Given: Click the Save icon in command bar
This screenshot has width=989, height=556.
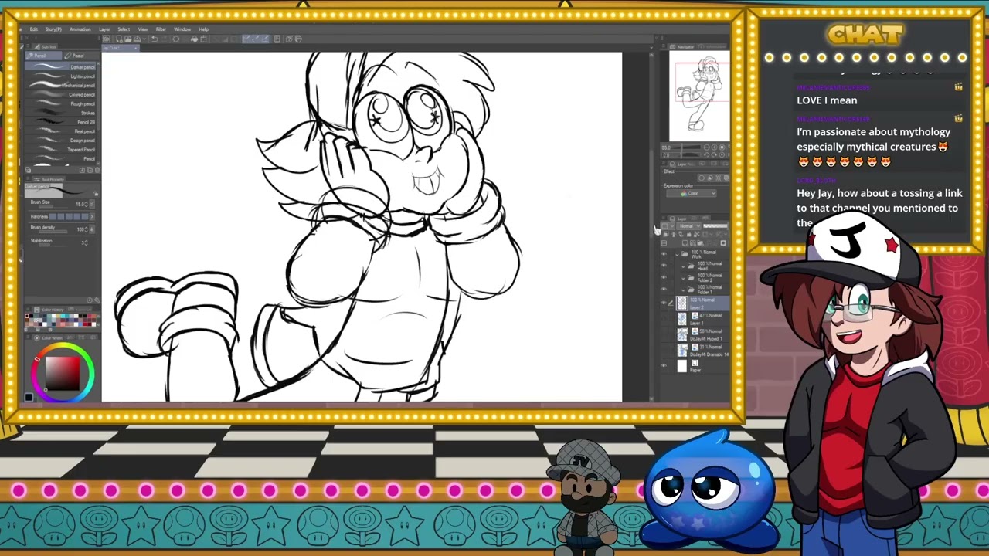Looking at the screenshot, I should click(x=137, y=39).
